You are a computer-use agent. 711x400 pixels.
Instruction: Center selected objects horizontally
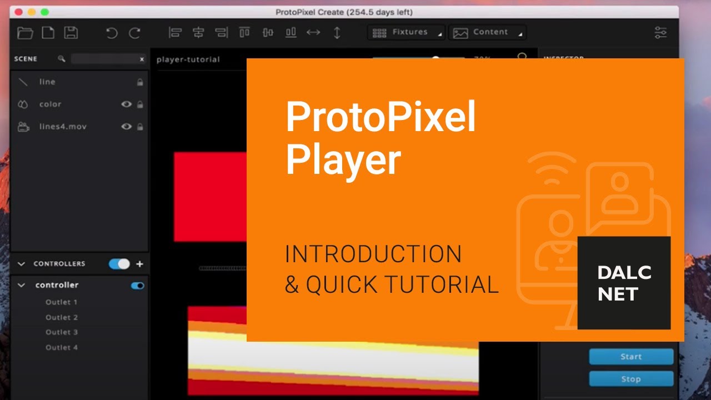[198, 32]
